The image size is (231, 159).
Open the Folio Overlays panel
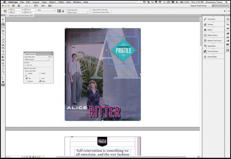(x=213, y=51)
